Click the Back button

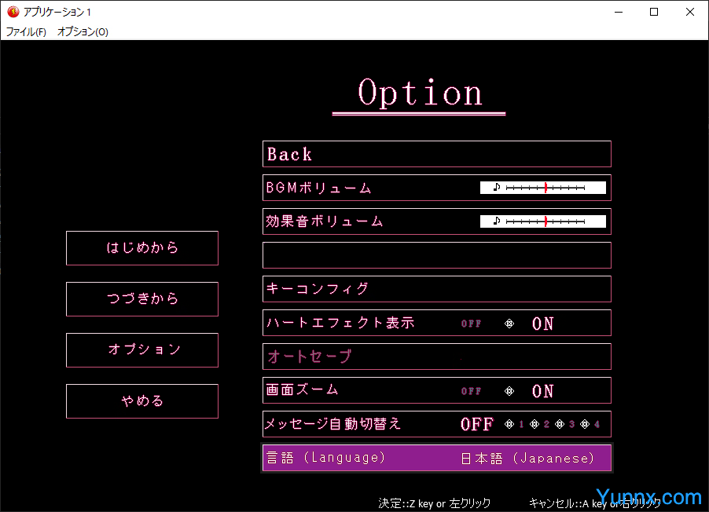[436, 154]
